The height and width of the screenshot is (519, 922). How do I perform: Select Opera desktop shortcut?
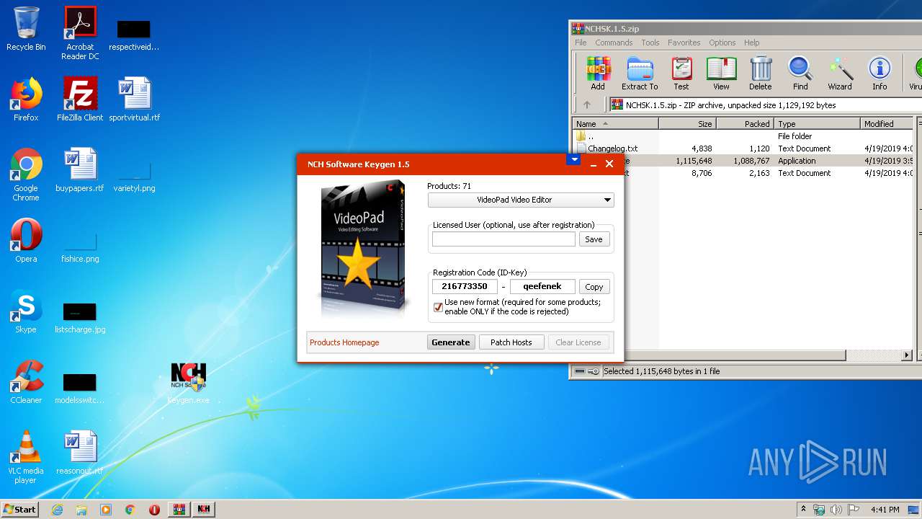(26, 240)
